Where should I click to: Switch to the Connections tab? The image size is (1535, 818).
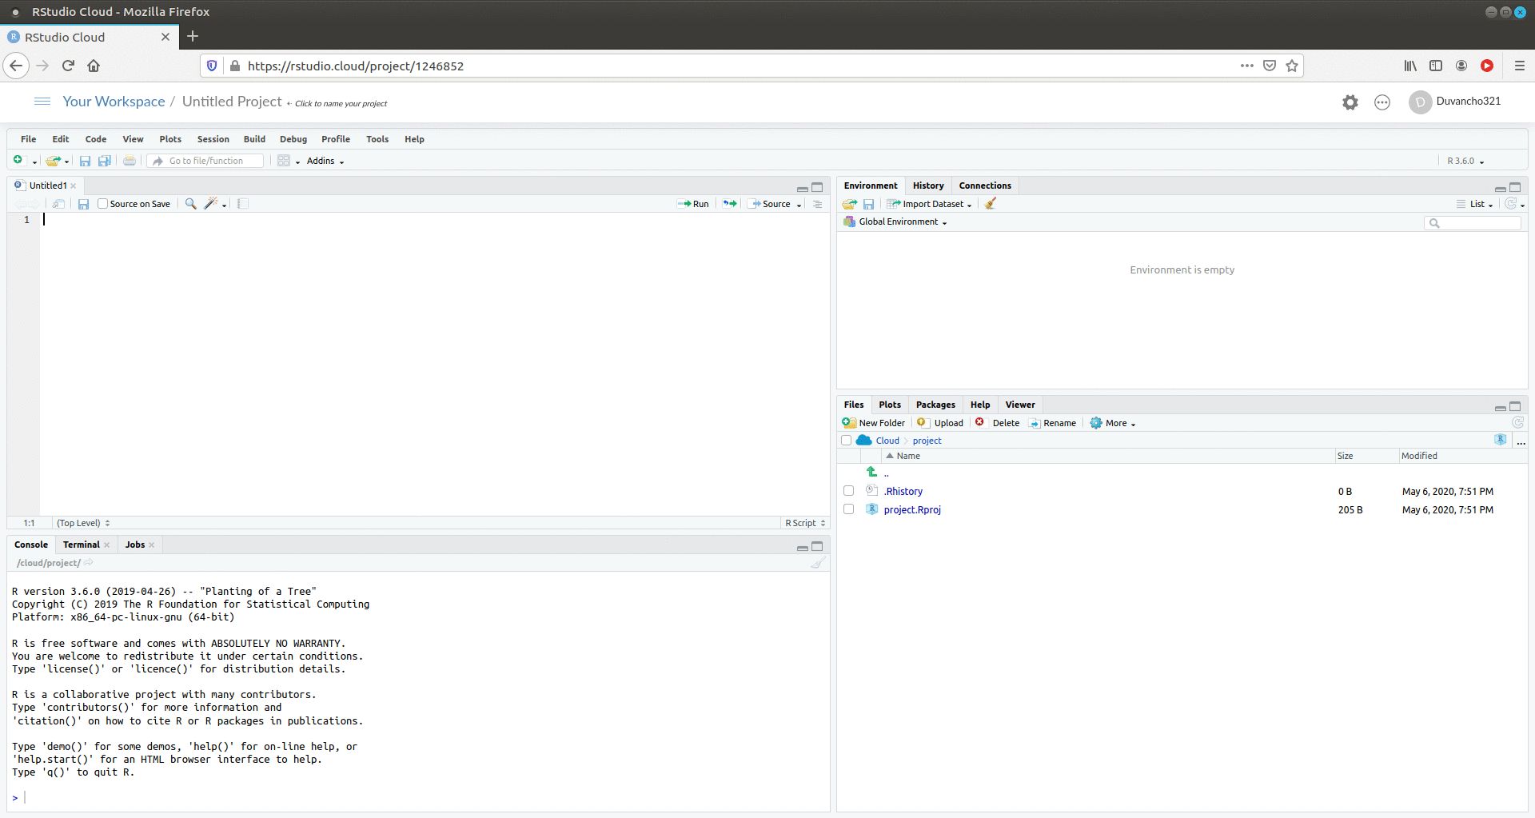pos(985,186)
